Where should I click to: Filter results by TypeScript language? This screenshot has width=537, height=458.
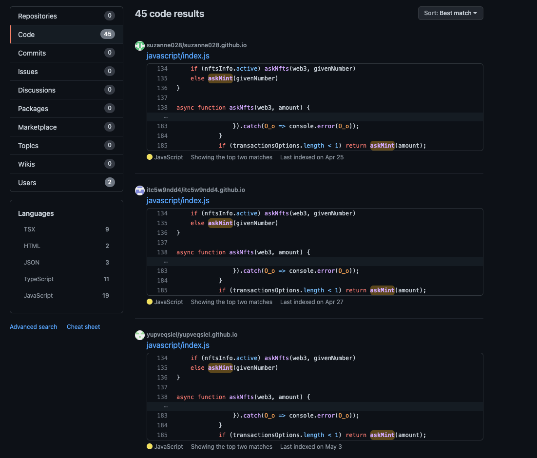pyautogui.click(x=66, y=279)
